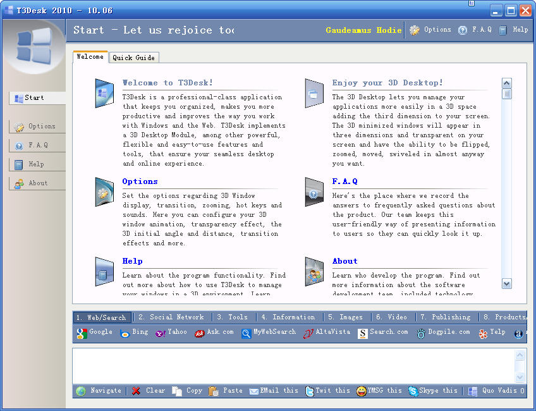536x411 pixels.
Task: Click Skype this button
Action: [x=433, y=391]
